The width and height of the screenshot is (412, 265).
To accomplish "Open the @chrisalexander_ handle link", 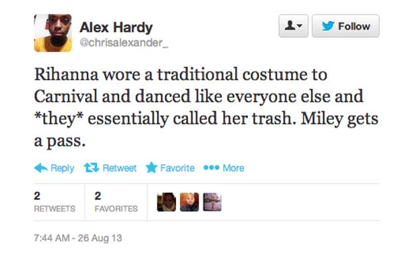I will pos(124,42).
